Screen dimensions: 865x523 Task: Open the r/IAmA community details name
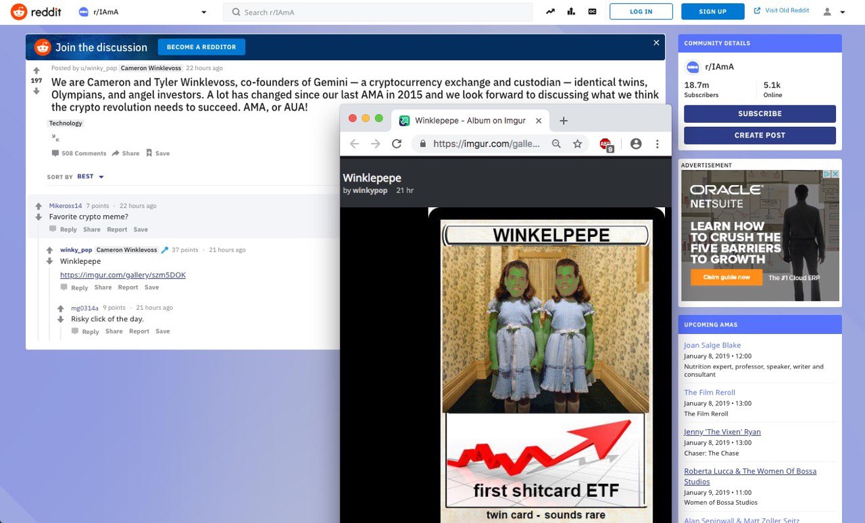719,67
